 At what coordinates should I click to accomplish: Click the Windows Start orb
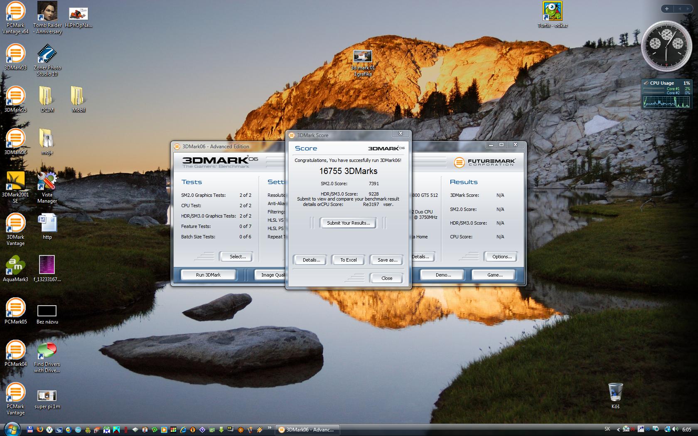(12, 429)
